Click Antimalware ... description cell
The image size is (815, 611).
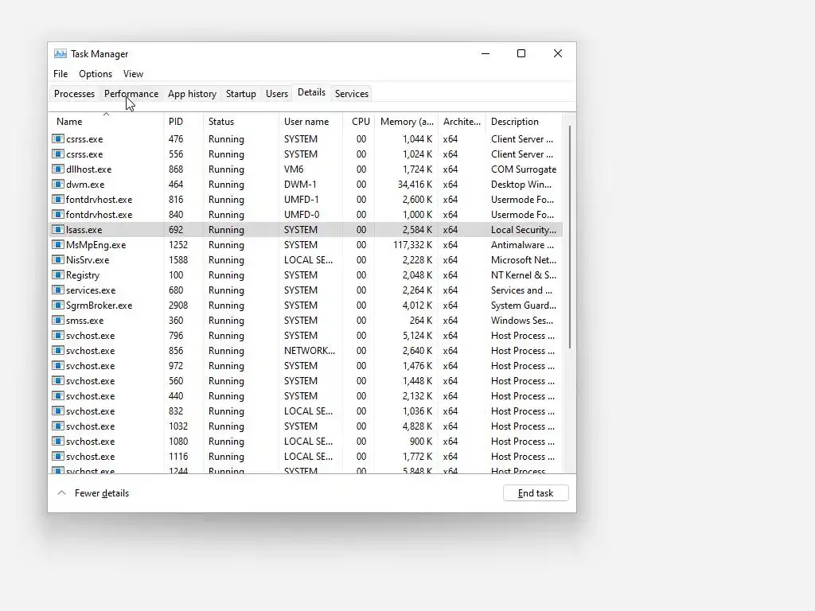pyautogui.click(x=522, y=244)
